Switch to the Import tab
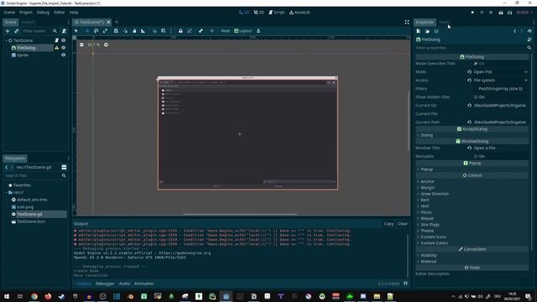 click(28, 23)
